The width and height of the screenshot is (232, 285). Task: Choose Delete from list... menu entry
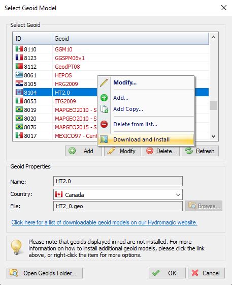(x=135, y=124)
